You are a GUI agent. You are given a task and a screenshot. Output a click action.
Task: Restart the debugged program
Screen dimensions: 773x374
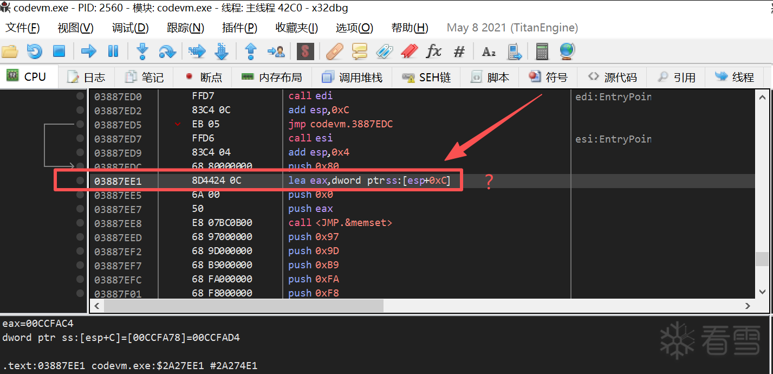(x=35, y=51)
